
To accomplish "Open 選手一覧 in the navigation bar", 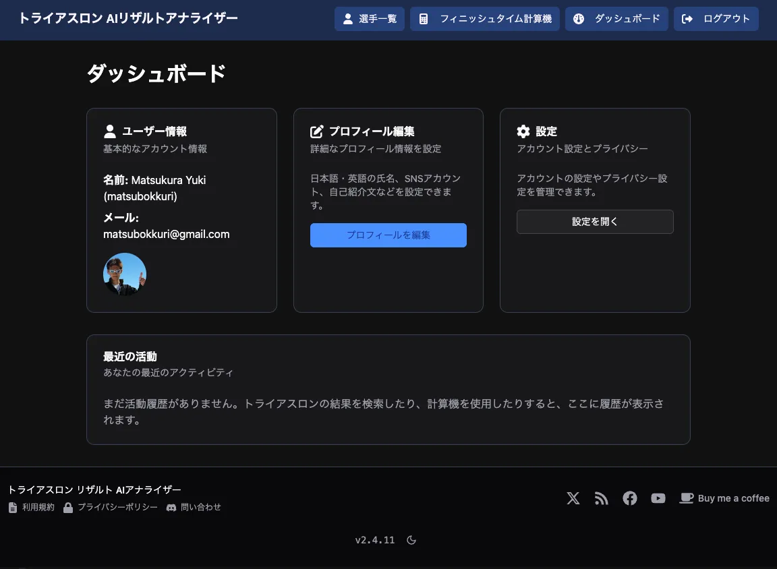I will point(369,19).
